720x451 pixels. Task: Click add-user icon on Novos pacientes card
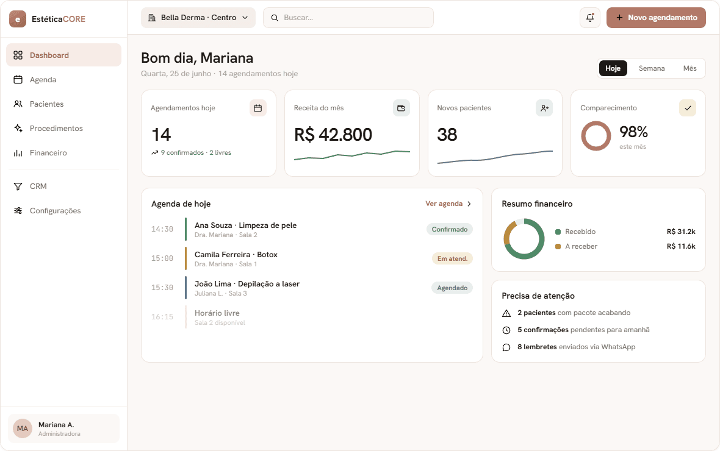coord(544,108)
